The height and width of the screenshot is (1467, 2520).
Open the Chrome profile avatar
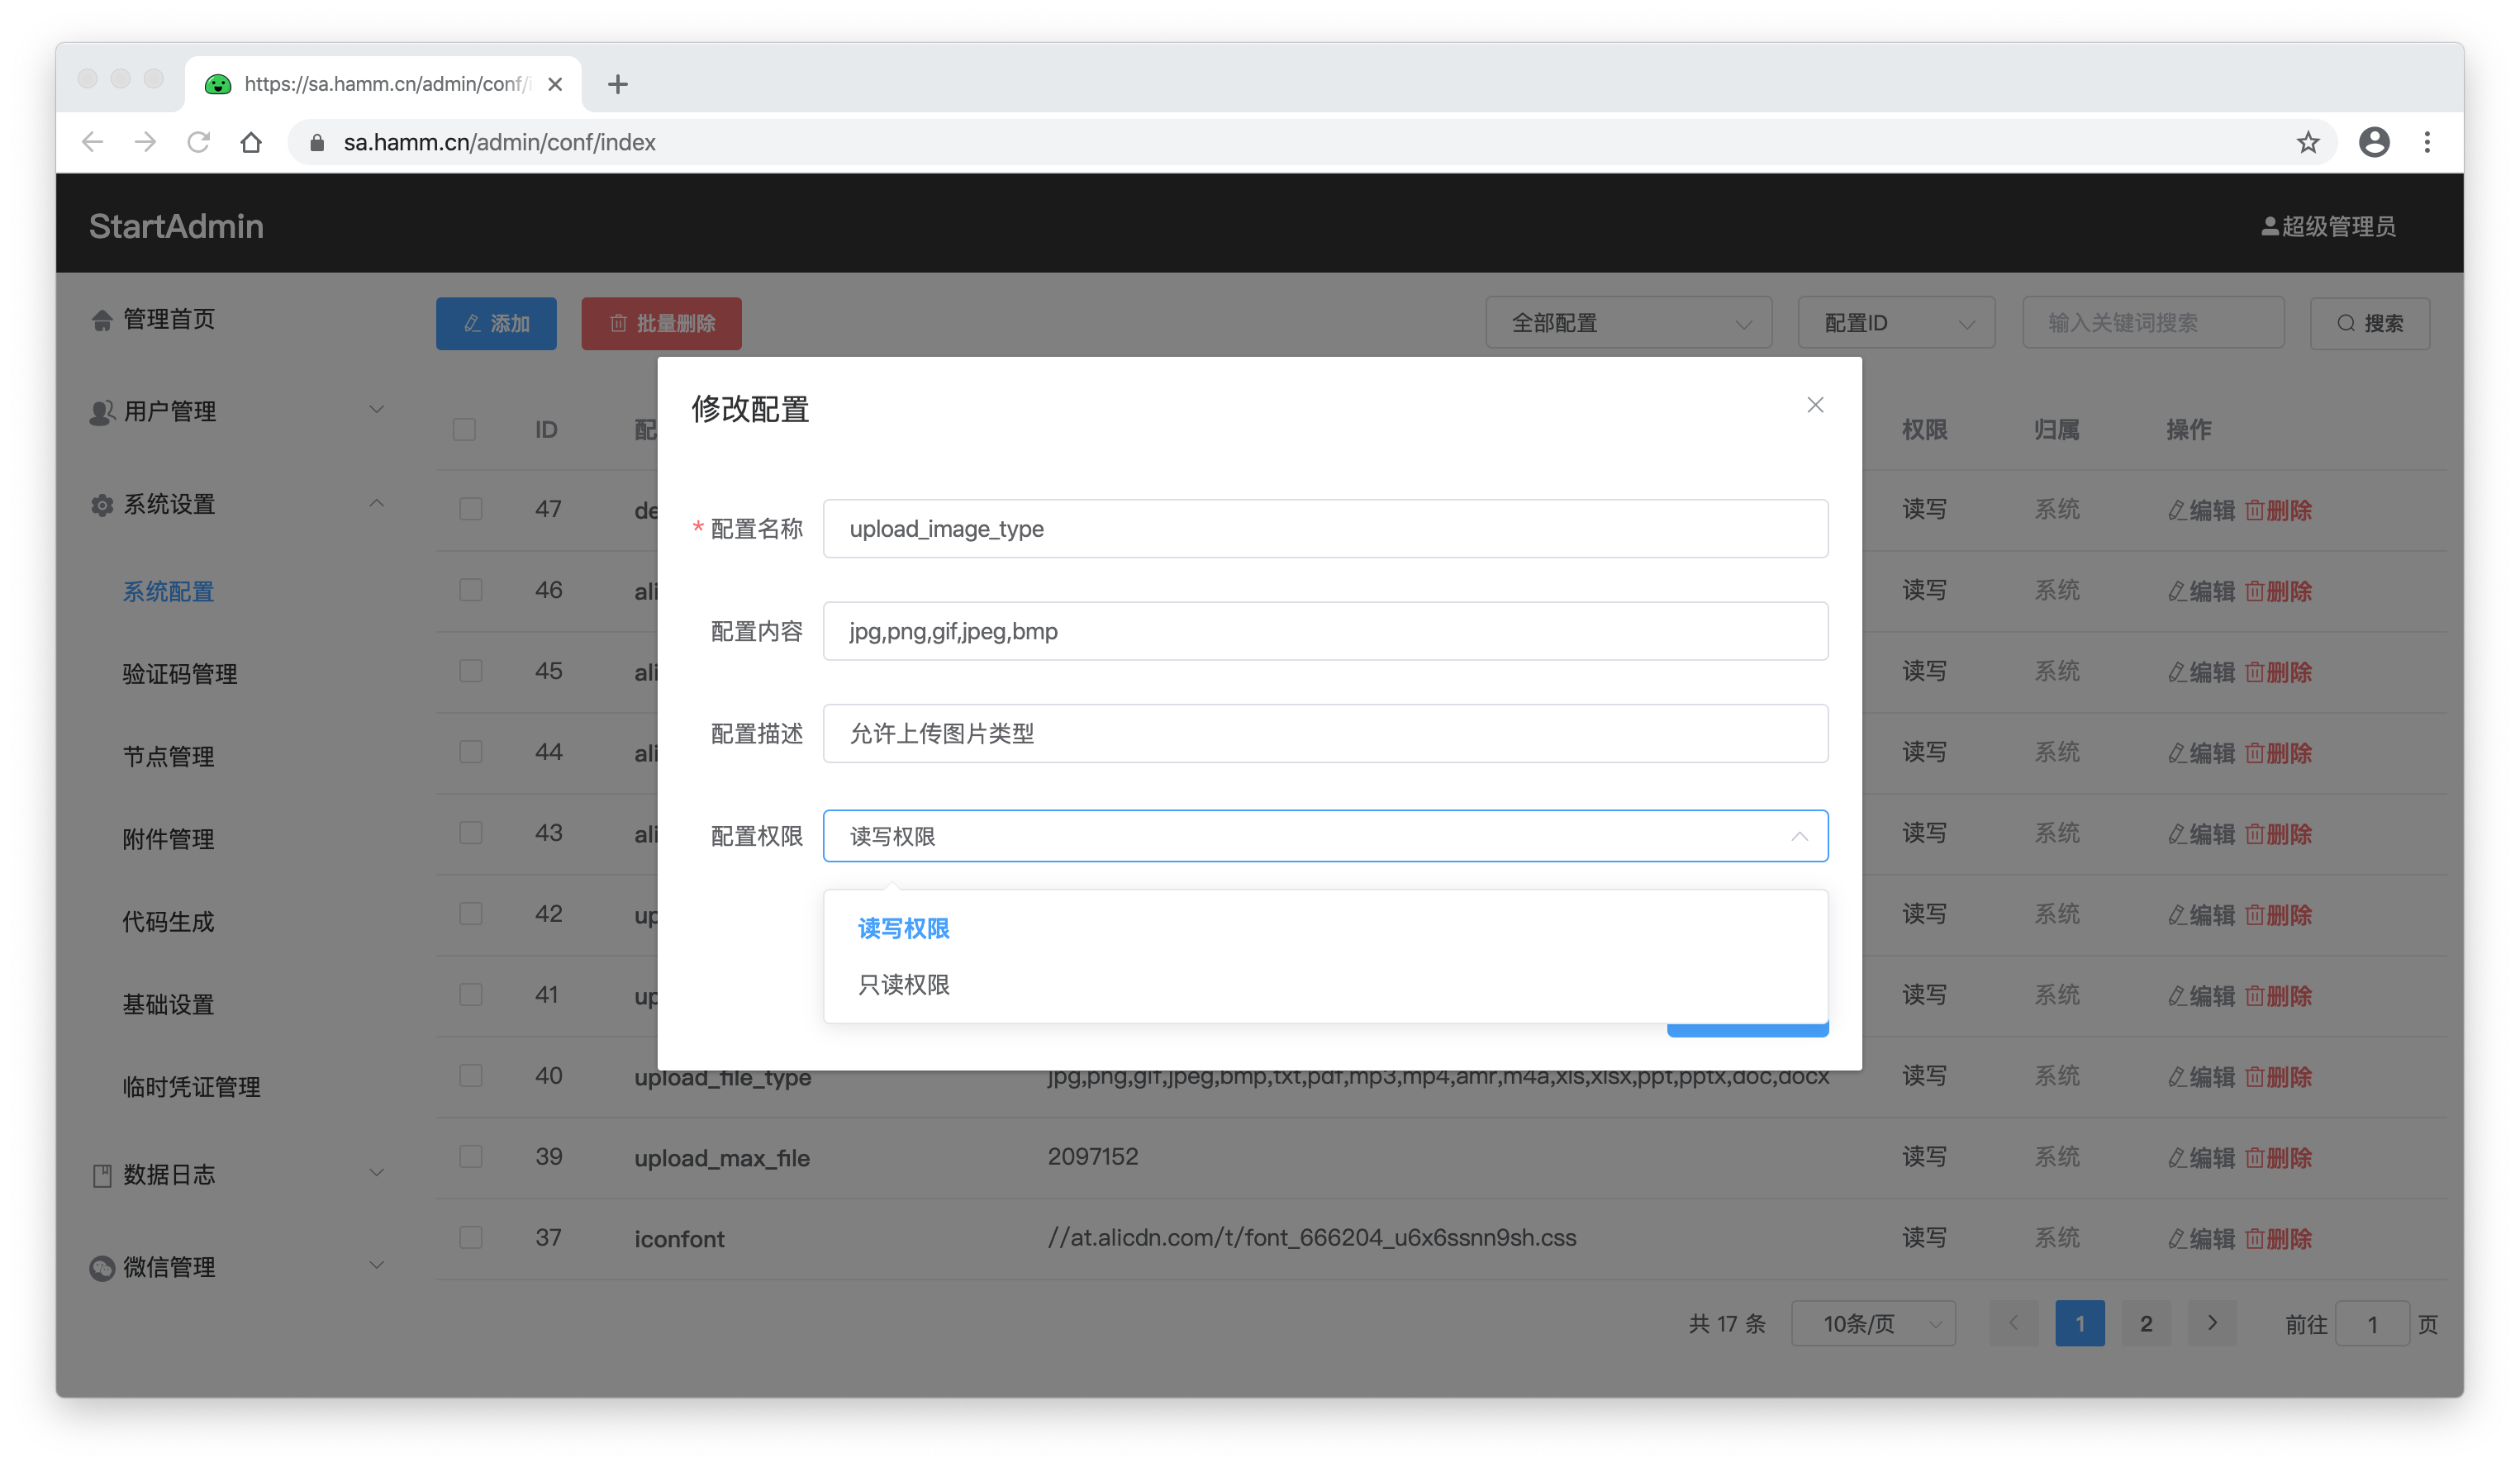coord(2374,142)
